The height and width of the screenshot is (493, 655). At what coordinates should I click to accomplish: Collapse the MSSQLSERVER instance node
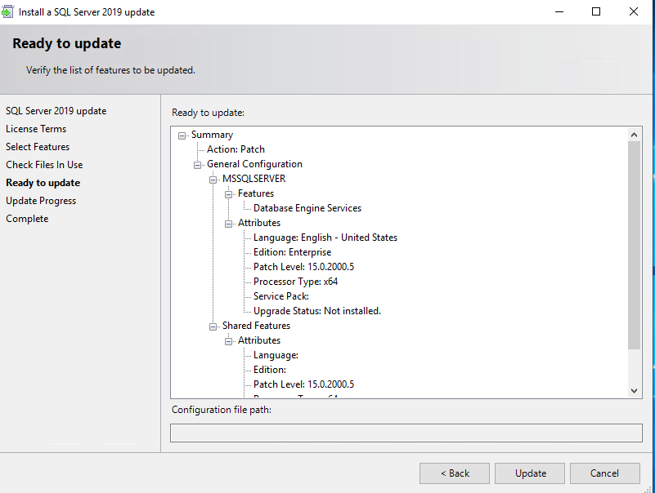[x=213, y=180]
